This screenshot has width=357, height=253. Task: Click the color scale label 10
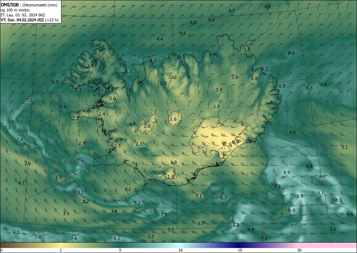(180, 251)
